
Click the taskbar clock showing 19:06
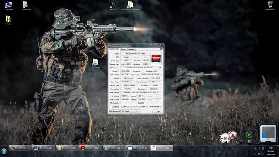pyautogui.click(x=271, y=148)
